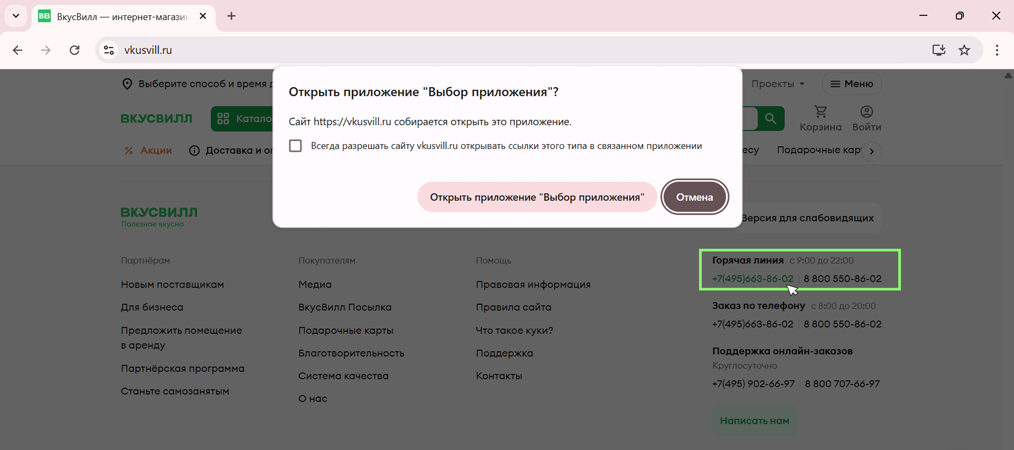
Task: Open Доставка и оплата info link
Action: (231, 150)
